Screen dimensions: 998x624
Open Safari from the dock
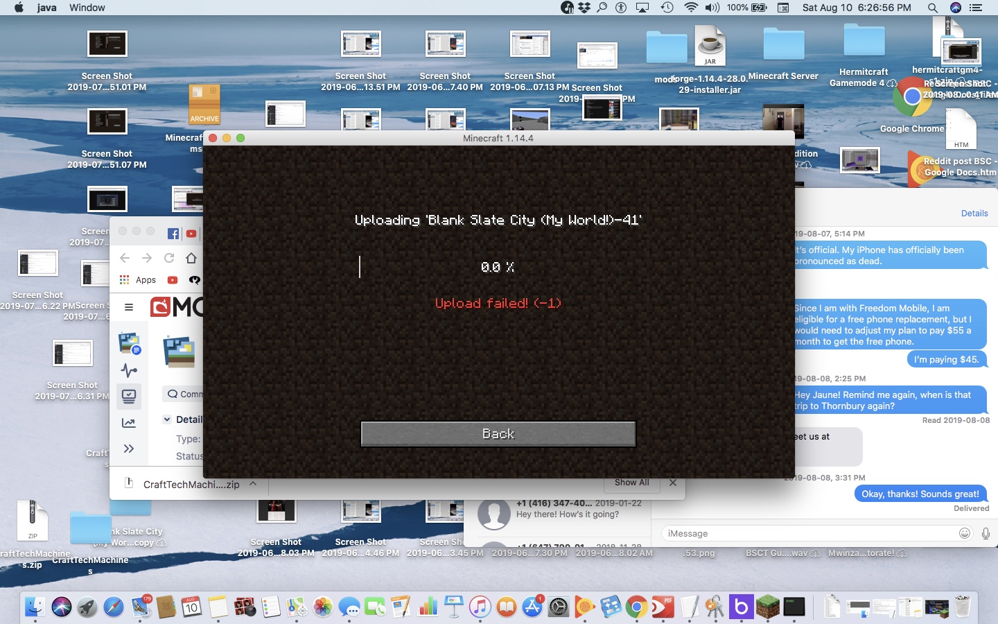tap(114, 607)
